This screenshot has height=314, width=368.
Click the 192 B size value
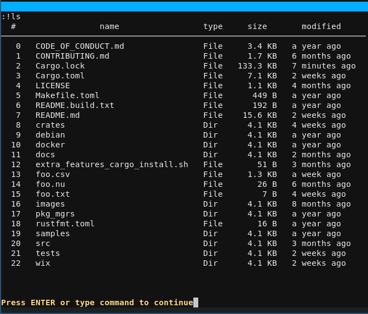264,105
